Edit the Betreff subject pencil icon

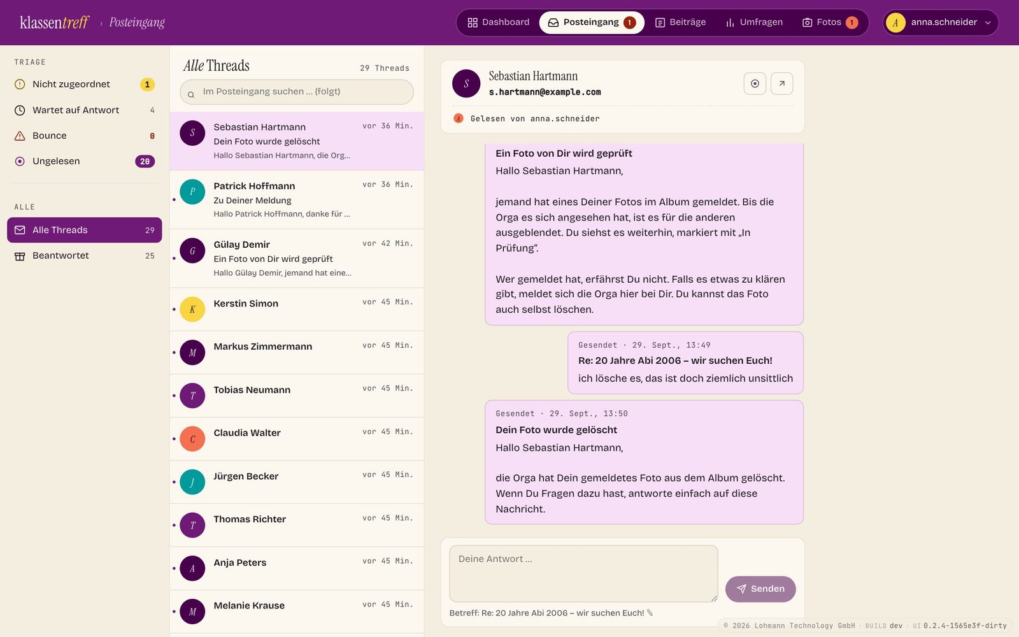point(650,613)
